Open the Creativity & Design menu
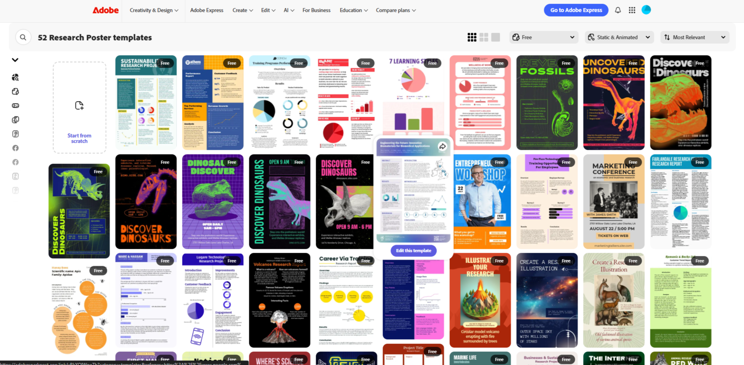 pos(154,10)
